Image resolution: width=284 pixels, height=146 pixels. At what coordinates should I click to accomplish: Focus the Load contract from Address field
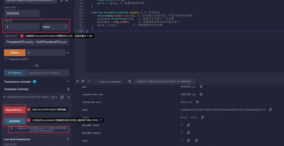[47, 73]
